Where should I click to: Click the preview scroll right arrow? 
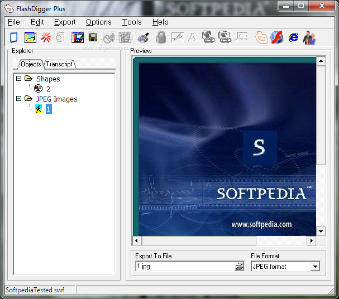click(311, 240)
